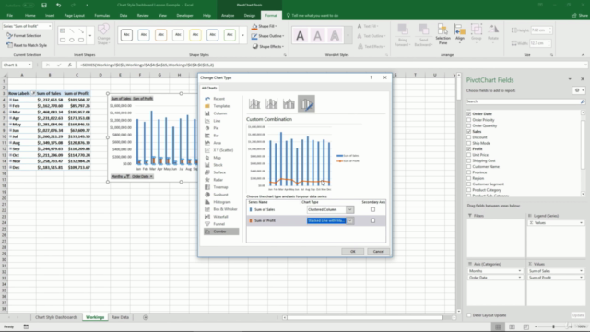Cancel the Change Chart Type dialog
The width and height of the screenshot is (590, 332).
pyautogui.click(x=378, y=252)
